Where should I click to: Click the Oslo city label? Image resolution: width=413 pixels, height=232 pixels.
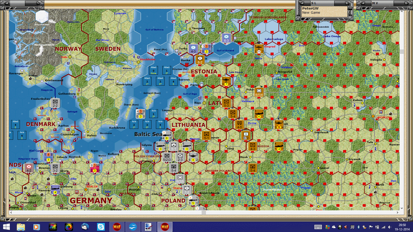coord(64,57)
